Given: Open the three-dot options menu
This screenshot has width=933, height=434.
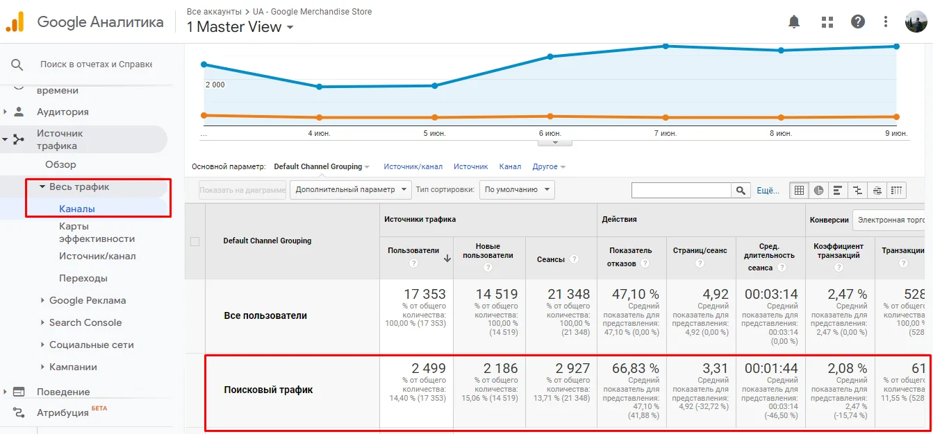Looking at the screenshot, I should 885,21.
